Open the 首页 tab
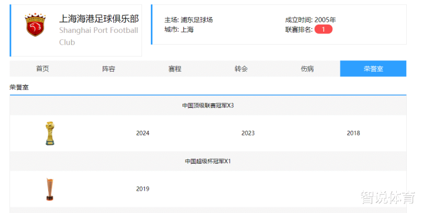The width and height of the screenshot is (422, 213). click(42, 69)
